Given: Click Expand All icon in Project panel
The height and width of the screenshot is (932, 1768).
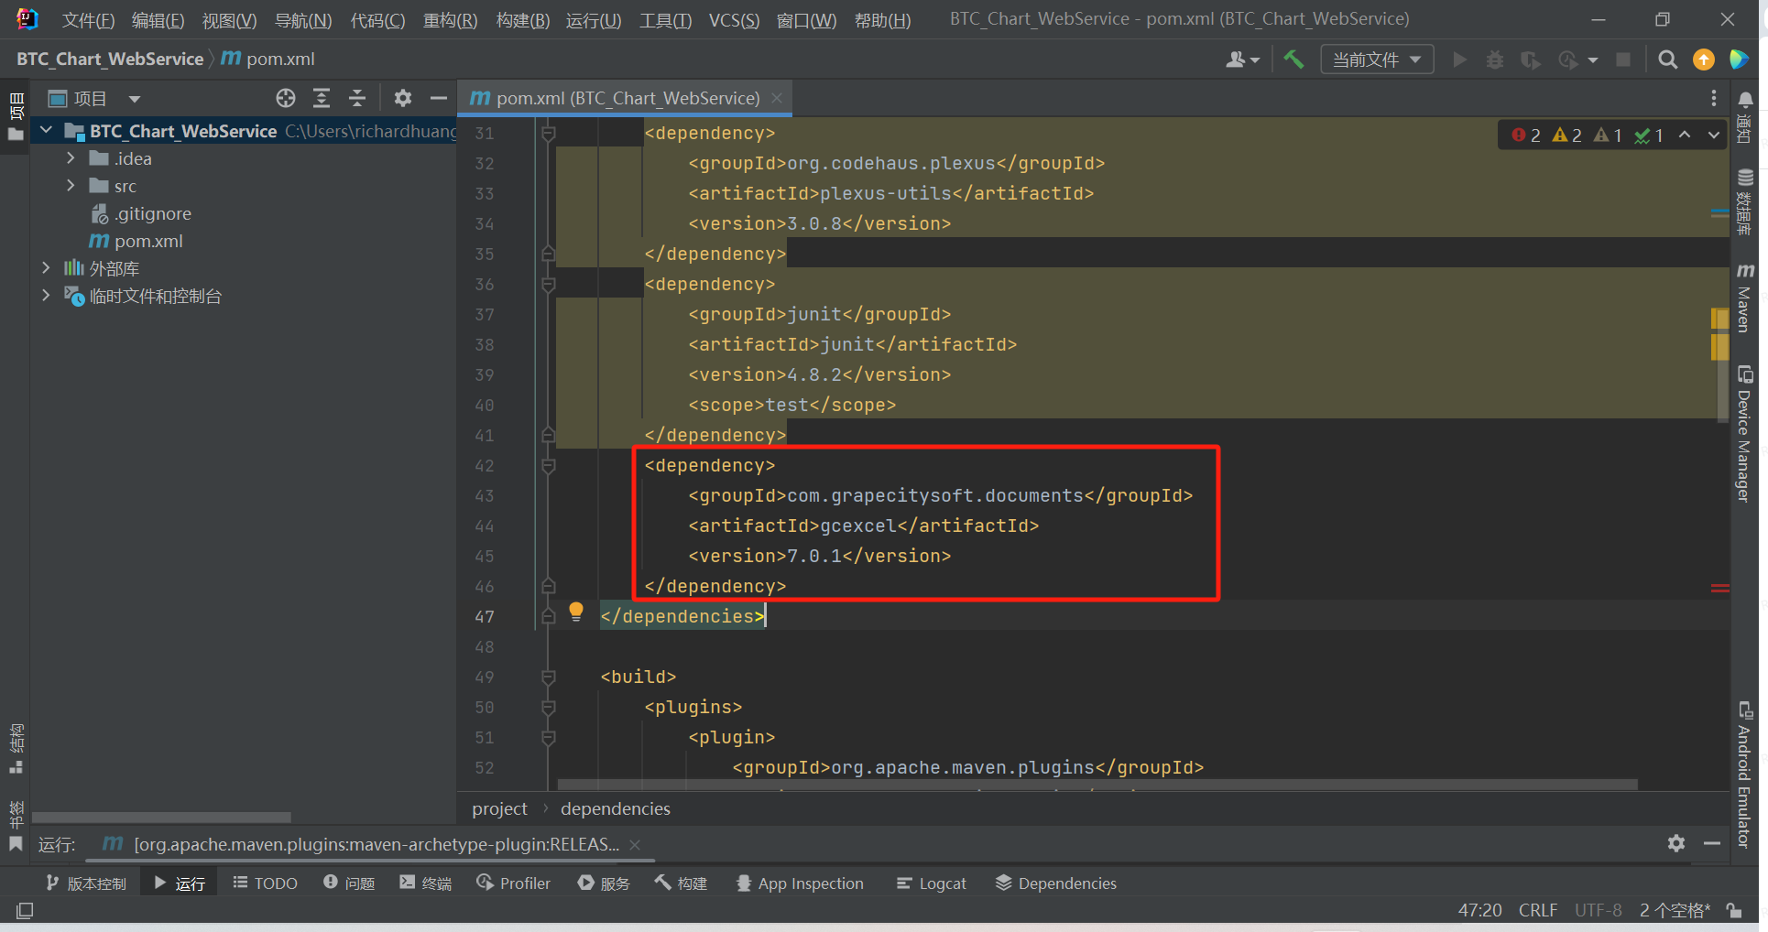Looking at the screenshot, I should [322, 98].
